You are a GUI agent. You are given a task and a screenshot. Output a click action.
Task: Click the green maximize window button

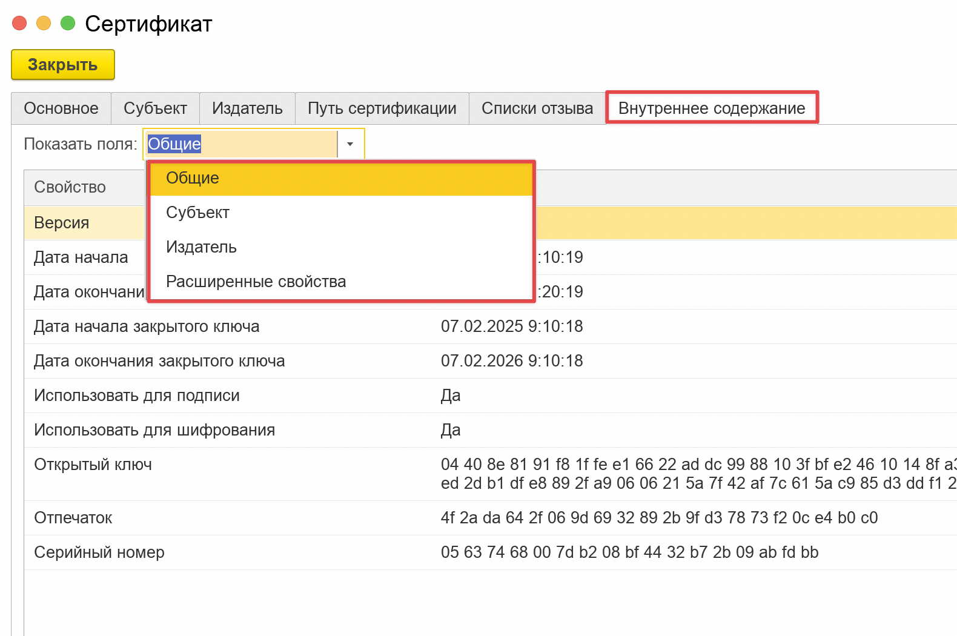click(x=68, y=24)
